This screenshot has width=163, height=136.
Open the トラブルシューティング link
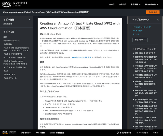(142, 27)
